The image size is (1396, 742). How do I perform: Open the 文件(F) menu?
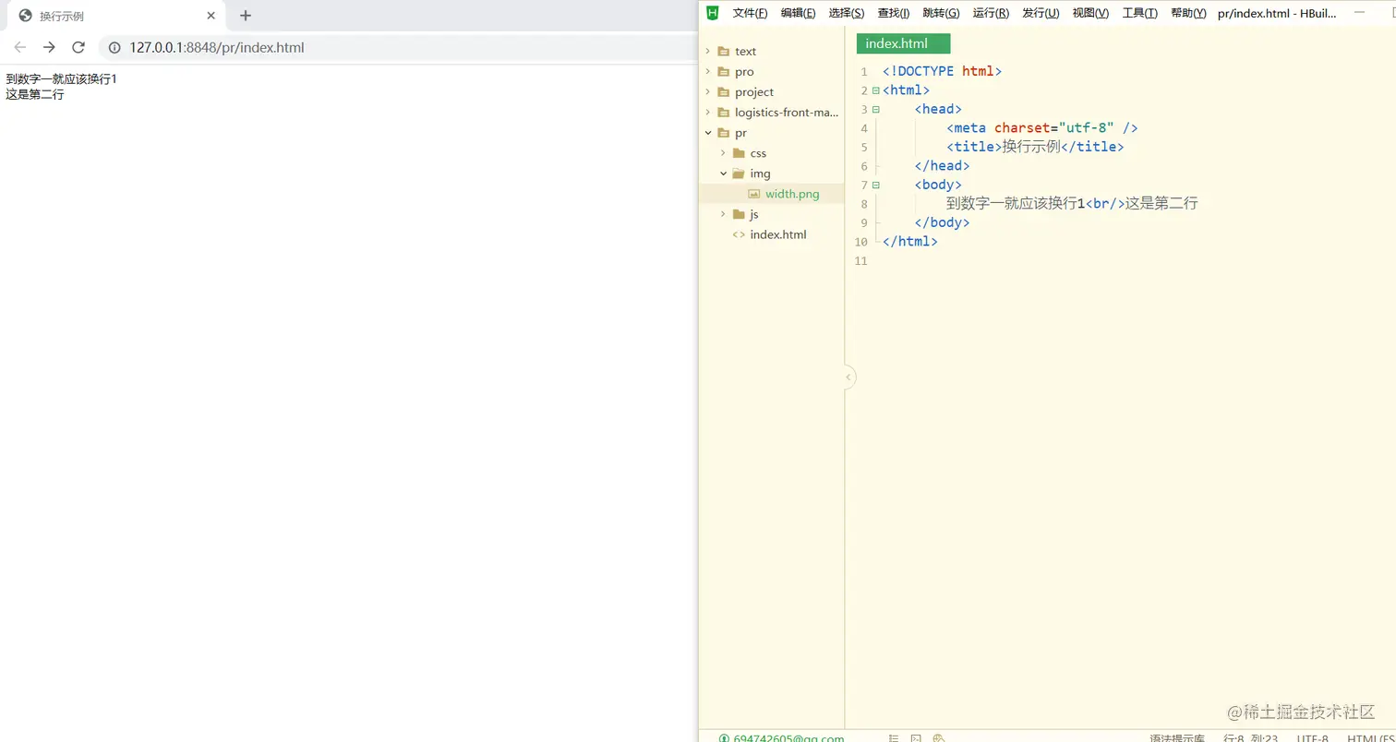pyautogui.click(x=750, y=13)
